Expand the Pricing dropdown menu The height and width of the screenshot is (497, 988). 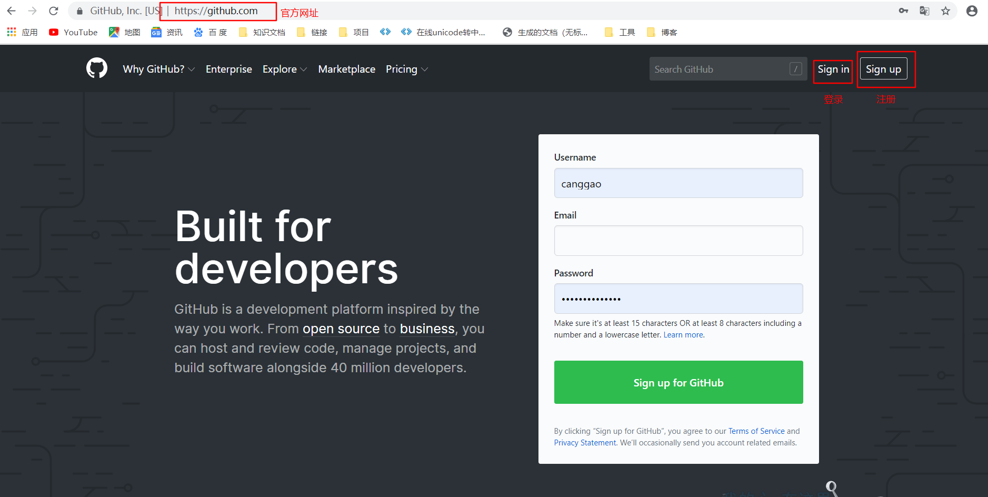(407, 69)
